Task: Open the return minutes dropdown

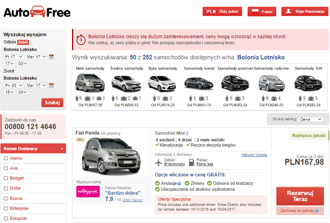Action: pyautogui.click(x=22, y=92)
